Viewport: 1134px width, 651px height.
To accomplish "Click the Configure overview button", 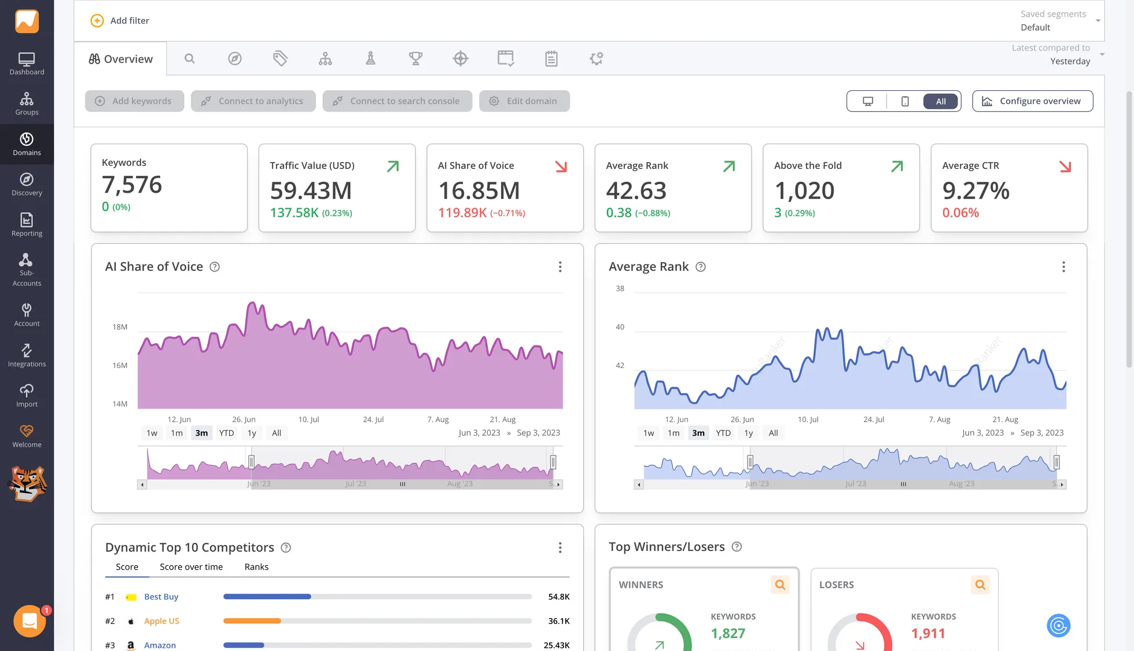I will pos(1032,101).
